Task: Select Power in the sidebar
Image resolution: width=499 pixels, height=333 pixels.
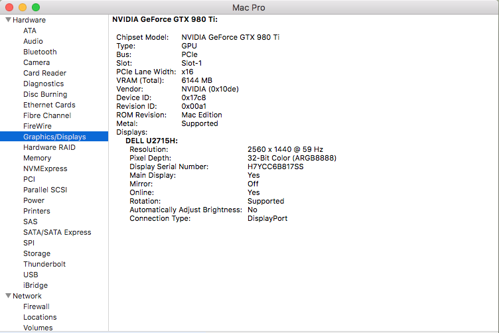Action: 34,200
